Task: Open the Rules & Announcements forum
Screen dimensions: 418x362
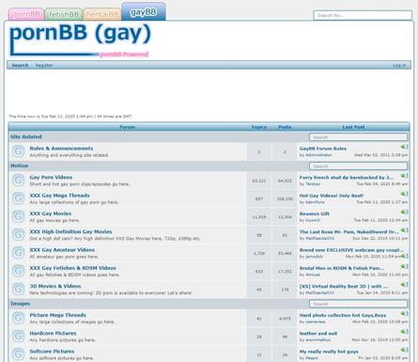Action: tap(61, 149)
